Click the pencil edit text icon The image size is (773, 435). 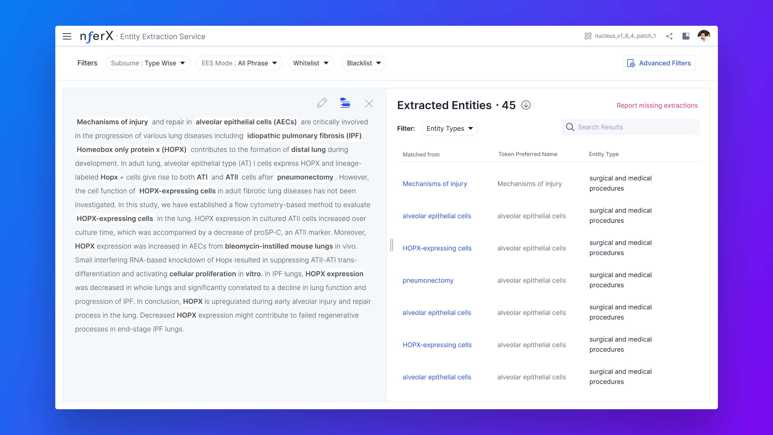click(x=322, y=103)
